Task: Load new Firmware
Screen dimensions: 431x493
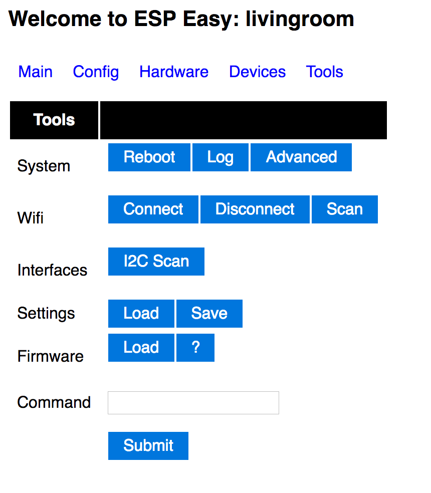Action: (x=141, y=347)
